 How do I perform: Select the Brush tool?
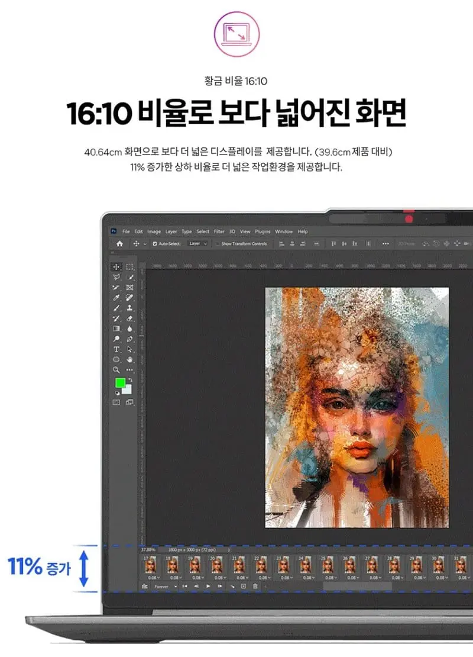116,308
